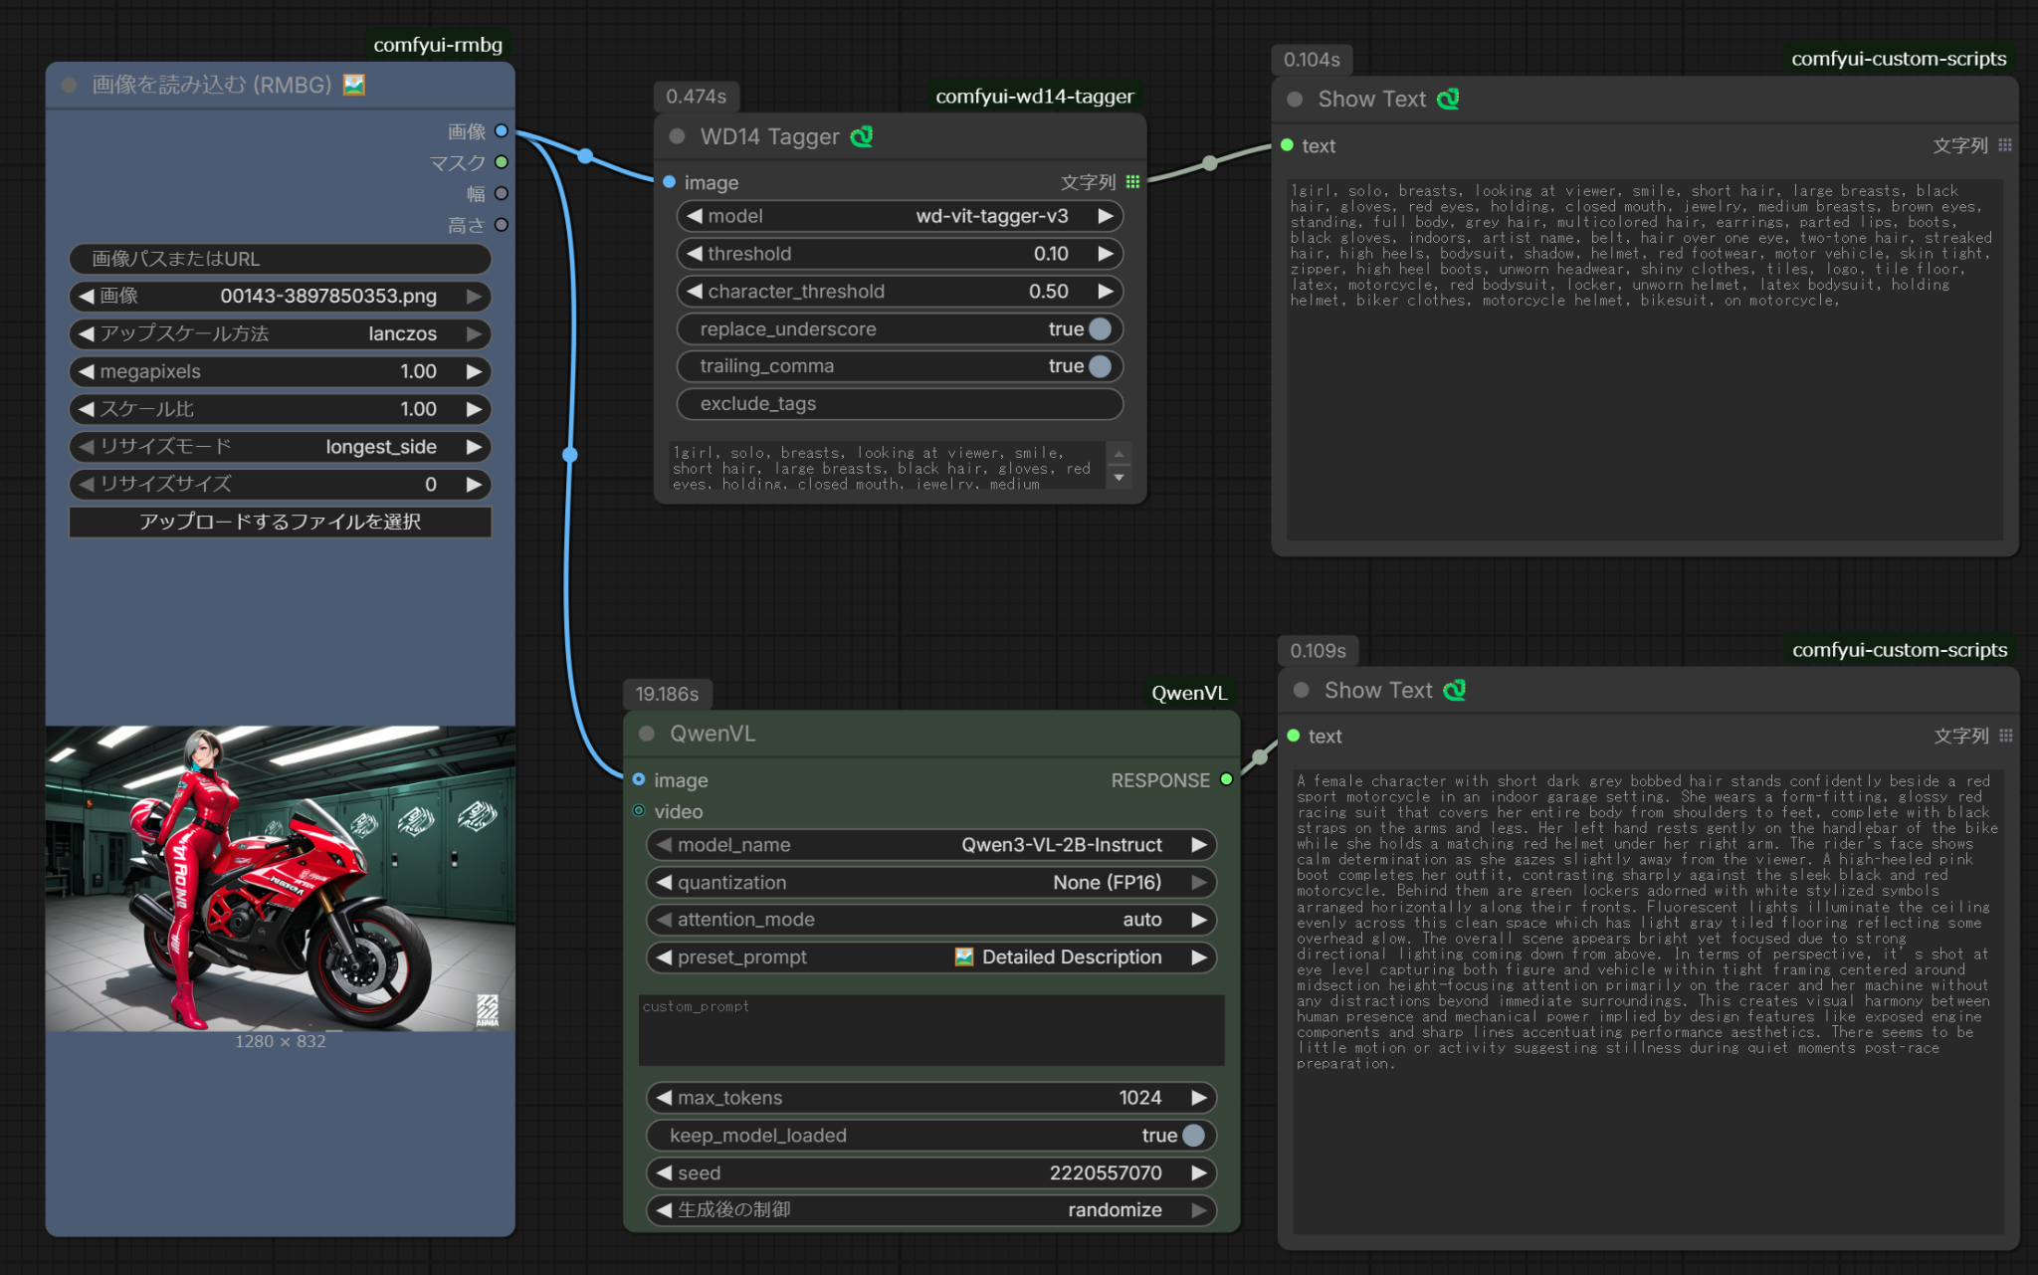Collapse the QwenVL node via its header dot
This screenshot has height=1275, width=2038.
[x=647, y=734]
